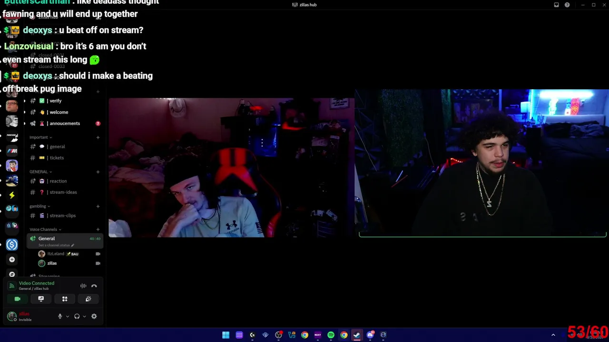This screenshot has width=609, height=342.
Task: Open the stream-ideas channel
Action: pos(64,192)
